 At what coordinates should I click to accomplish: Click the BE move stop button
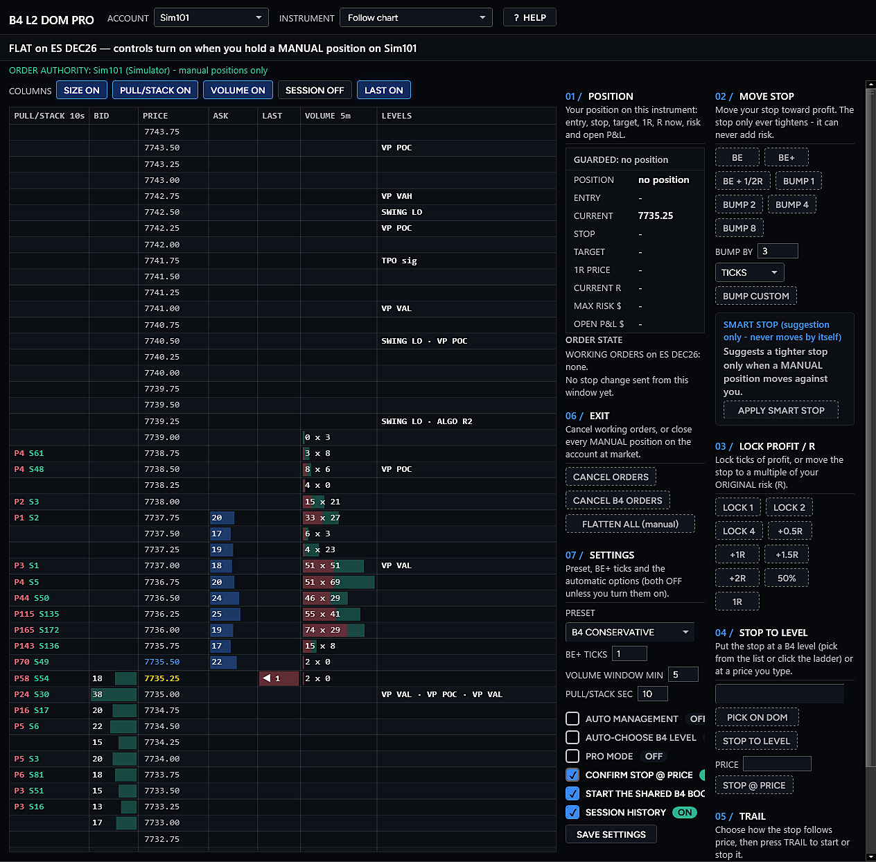tap(737, 157)
